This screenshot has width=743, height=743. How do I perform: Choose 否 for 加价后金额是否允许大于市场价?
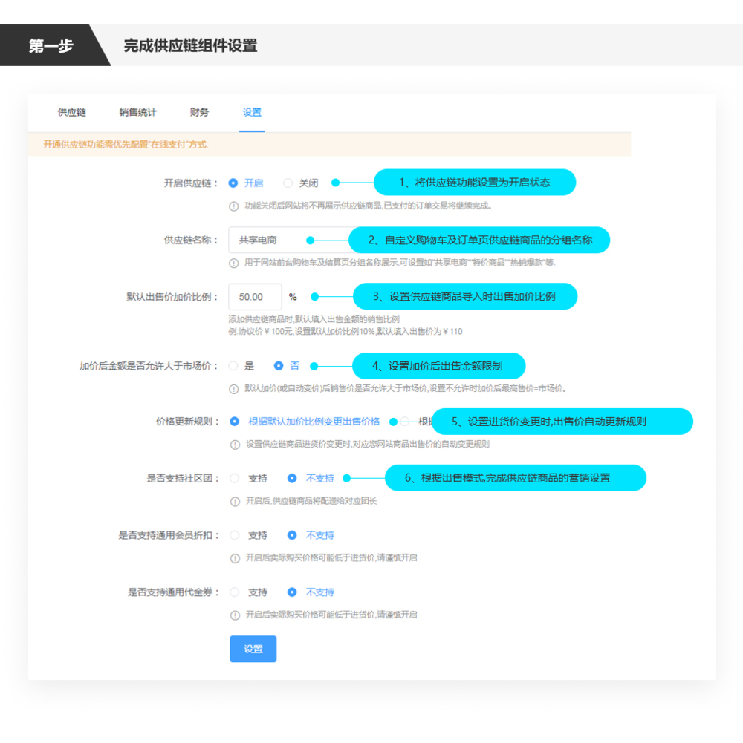[279, 366]
